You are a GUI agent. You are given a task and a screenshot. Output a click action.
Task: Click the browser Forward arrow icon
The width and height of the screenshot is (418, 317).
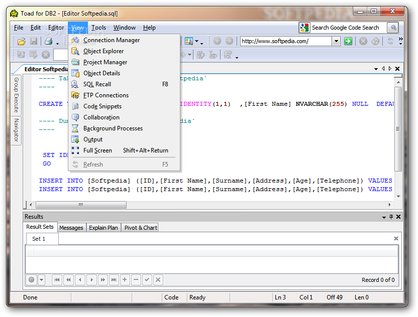[x=229, y=41]
